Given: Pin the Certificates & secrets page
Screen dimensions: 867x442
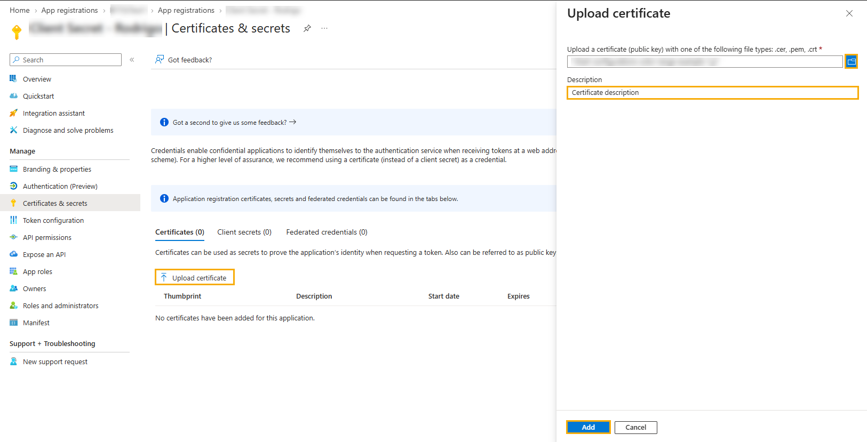Looking at the screenshot, I should coord(307,28).
